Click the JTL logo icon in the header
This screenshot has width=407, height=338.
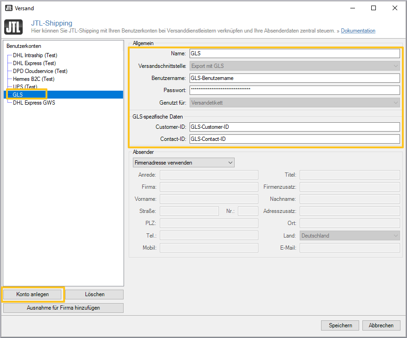pos(13,27)
